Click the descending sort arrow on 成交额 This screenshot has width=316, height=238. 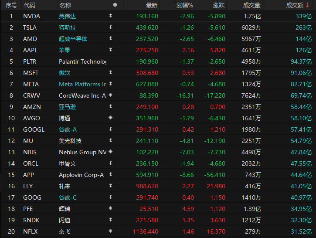(307, 5)
